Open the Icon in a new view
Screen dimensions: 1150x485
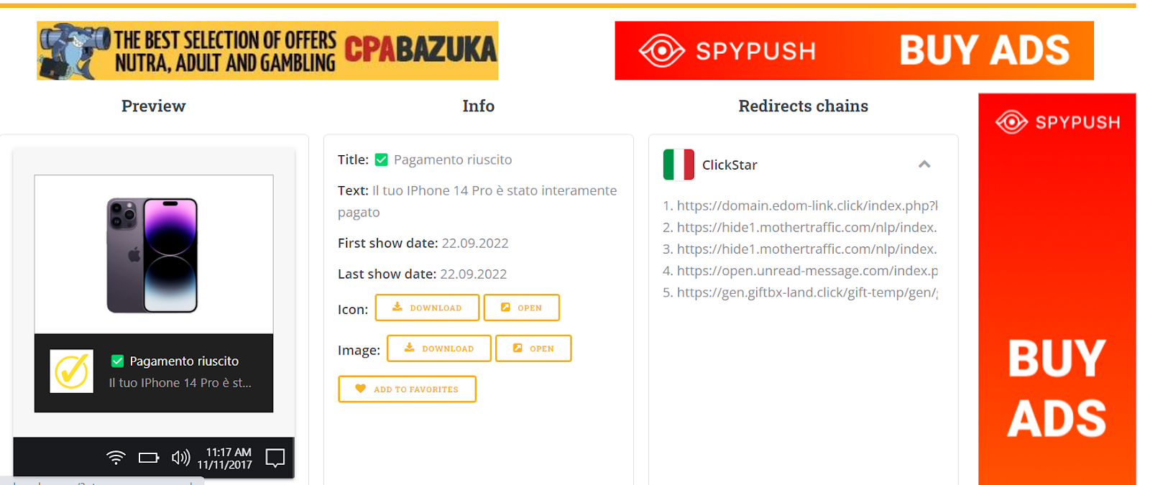coord(521,308)
